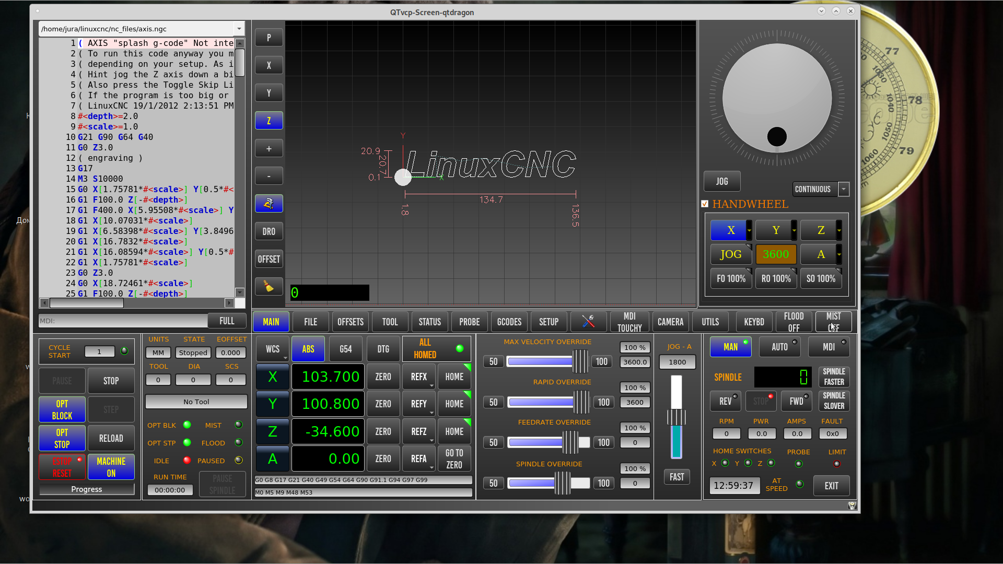Click the jog dial wheel
1003x564 pixels.
(x=777, y=98)
